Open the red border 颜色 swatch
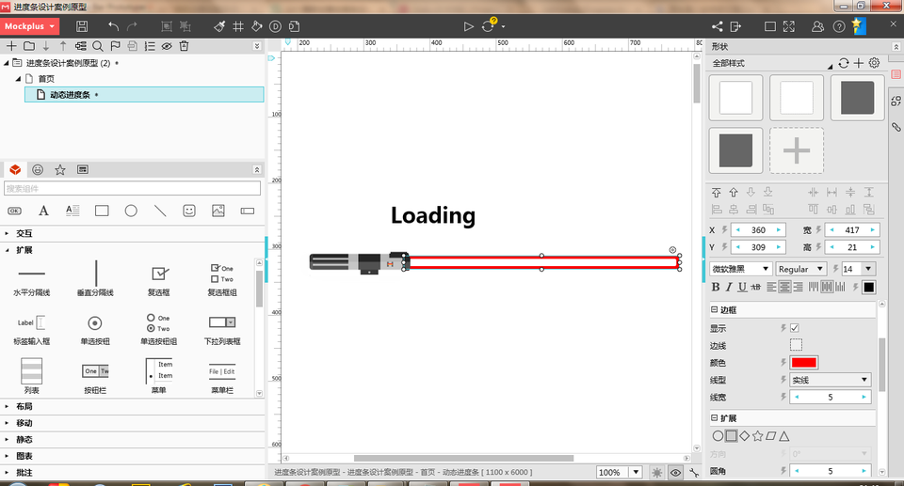Screen dimensions: 904x486 [803, 362]
